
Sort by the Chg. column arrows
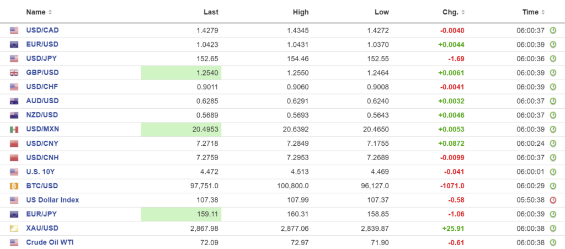[463, 12]
